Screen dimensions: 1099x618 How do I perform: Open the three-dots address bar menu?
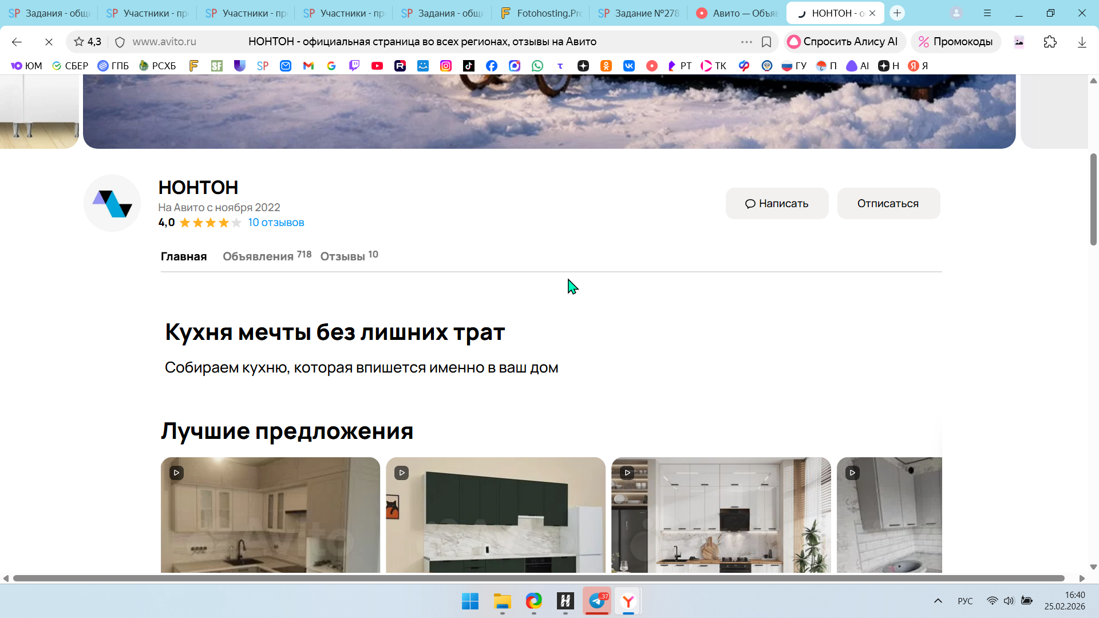(x=746, y=42)
